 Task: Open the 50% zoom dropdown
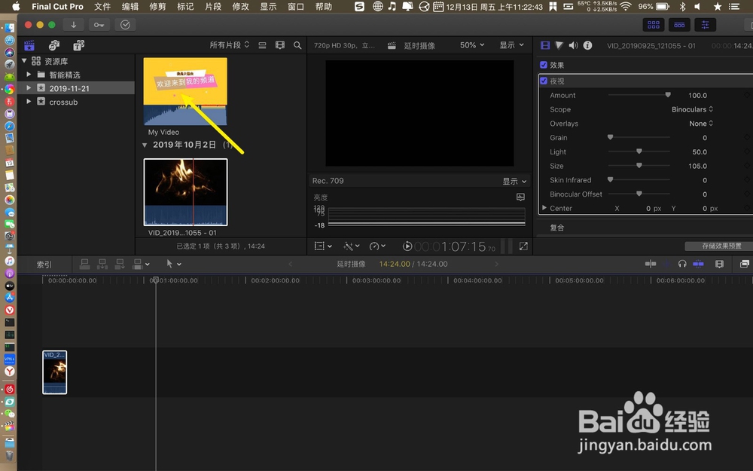(x=472, y=44)
